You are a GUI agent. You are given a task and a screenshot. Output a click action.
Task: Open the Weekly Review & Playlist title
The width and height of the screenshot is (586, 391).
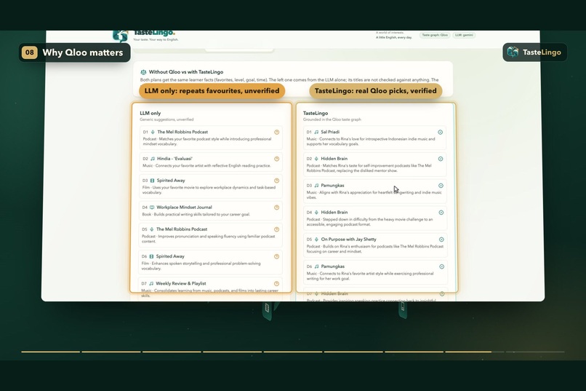[x=181, y=284]
